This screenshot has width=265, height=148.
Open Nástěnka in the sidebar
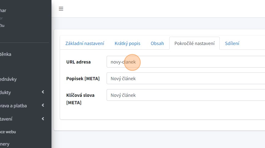pyautogui.click(x=6, y=54)
